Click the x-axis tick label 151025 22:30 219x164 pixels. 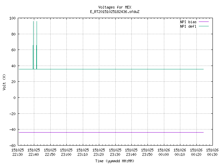(x=17, y=152)
